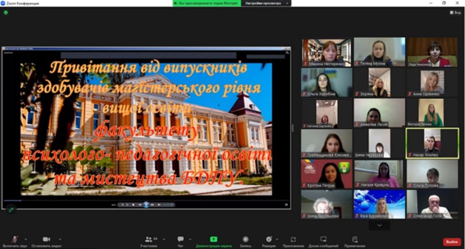Click muted-mic icon on Ольга Харебіна tile

coord(305,94)
